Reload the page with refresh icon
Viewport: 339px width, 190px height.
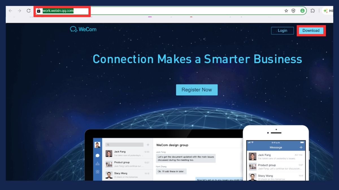click(29, 11)
